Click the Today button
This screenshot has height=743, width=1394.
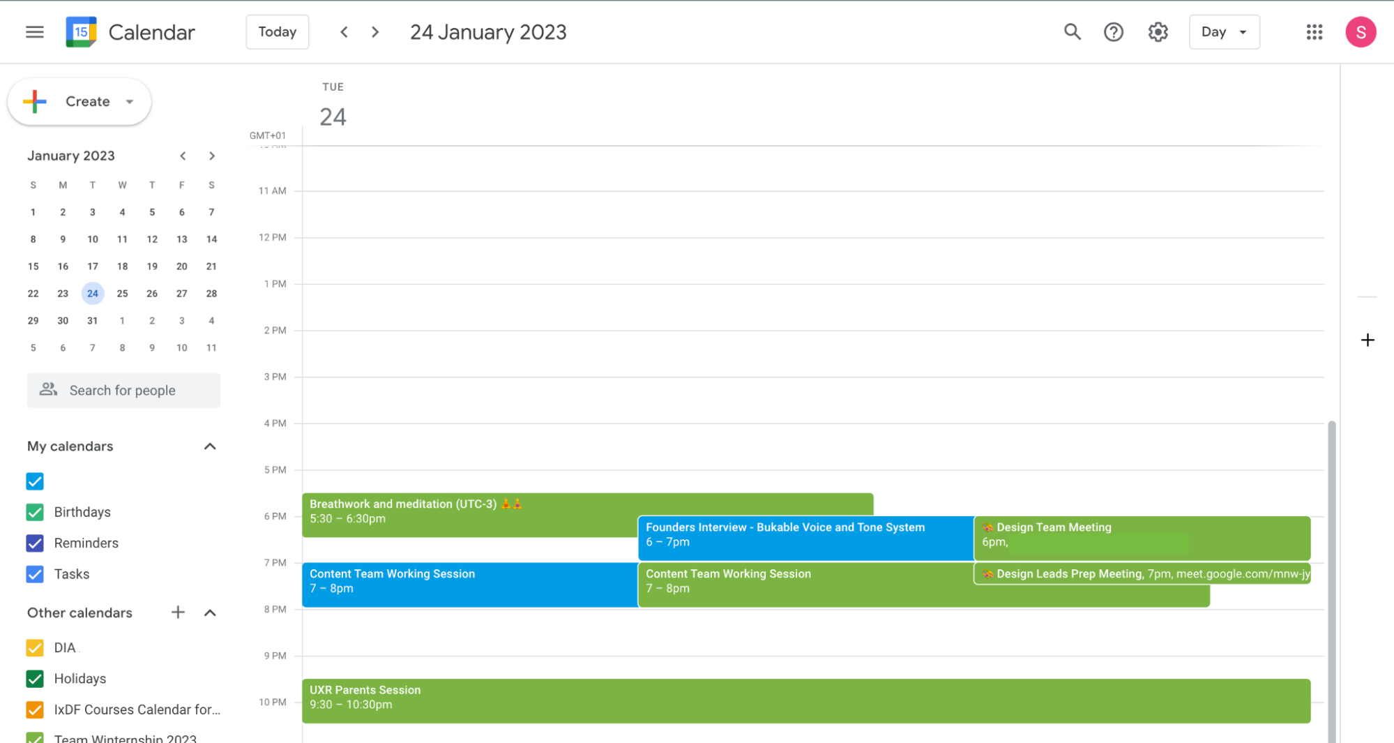click(277, 32)
